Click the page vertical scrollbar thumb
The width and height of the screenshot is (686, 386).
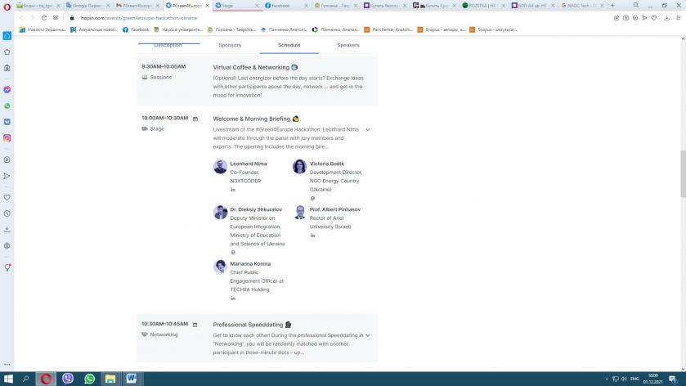[683, 173]
